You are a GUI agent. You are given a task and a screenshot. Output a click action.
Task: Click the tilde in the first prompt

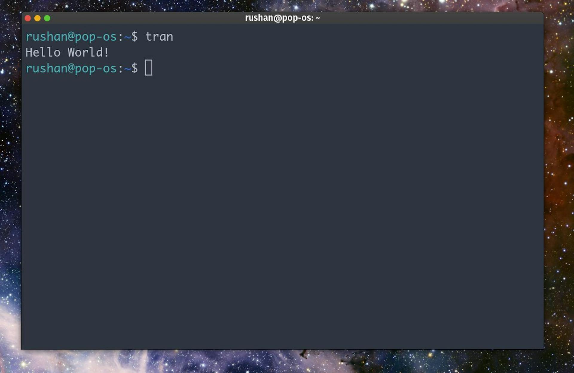point(127,36)
